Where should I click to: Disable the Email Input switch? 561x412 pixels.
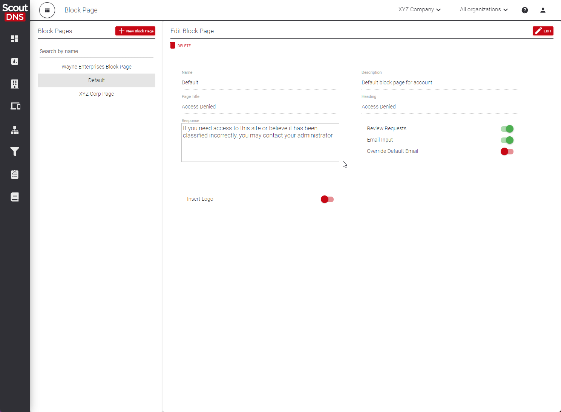(507, 140)
